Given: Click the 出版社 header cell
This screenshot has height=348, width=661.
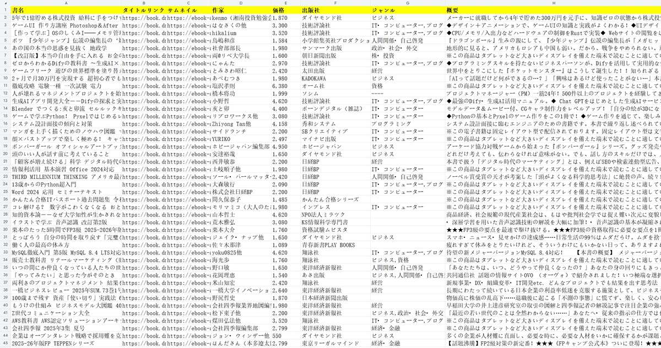Looking at the screenshot, I should 336,10.
